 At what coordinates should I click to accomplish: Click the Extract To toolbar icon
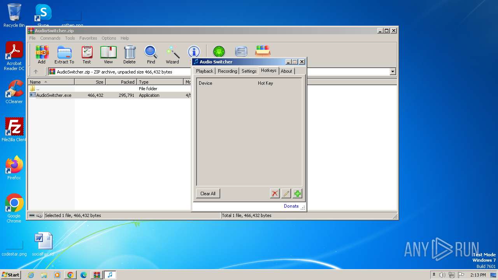pyautogui.click(x=64, y=55)
